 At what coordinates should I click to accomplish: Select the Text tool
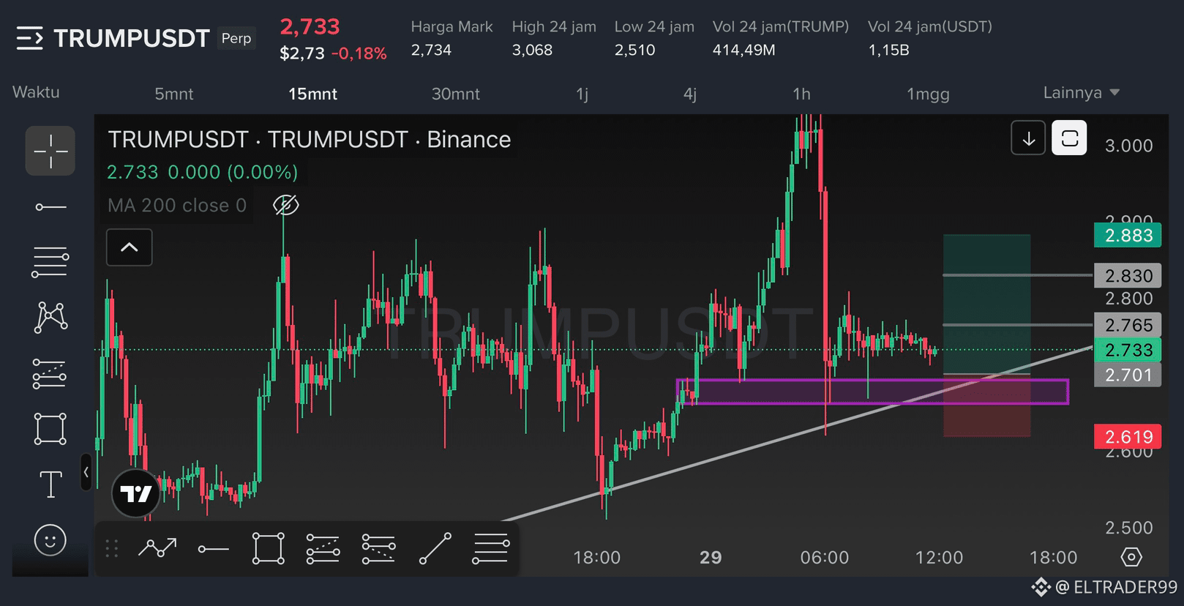point(50,485)
